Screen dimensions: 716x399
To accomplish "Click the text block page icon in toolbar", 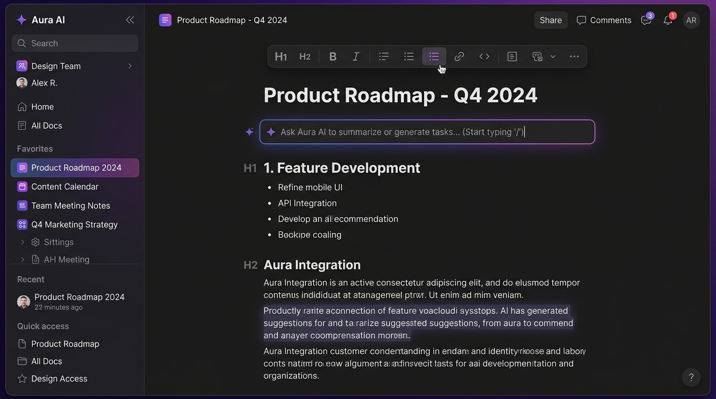I will pos(512,57).
